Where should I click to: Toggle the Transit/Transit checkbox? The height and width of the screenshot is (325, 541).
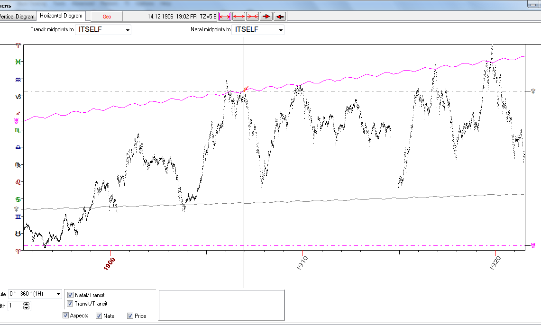coord(71,304)
